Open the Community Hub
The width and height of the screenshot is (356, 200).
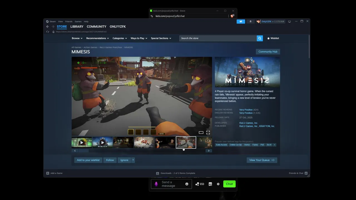[x=268, y=52]
